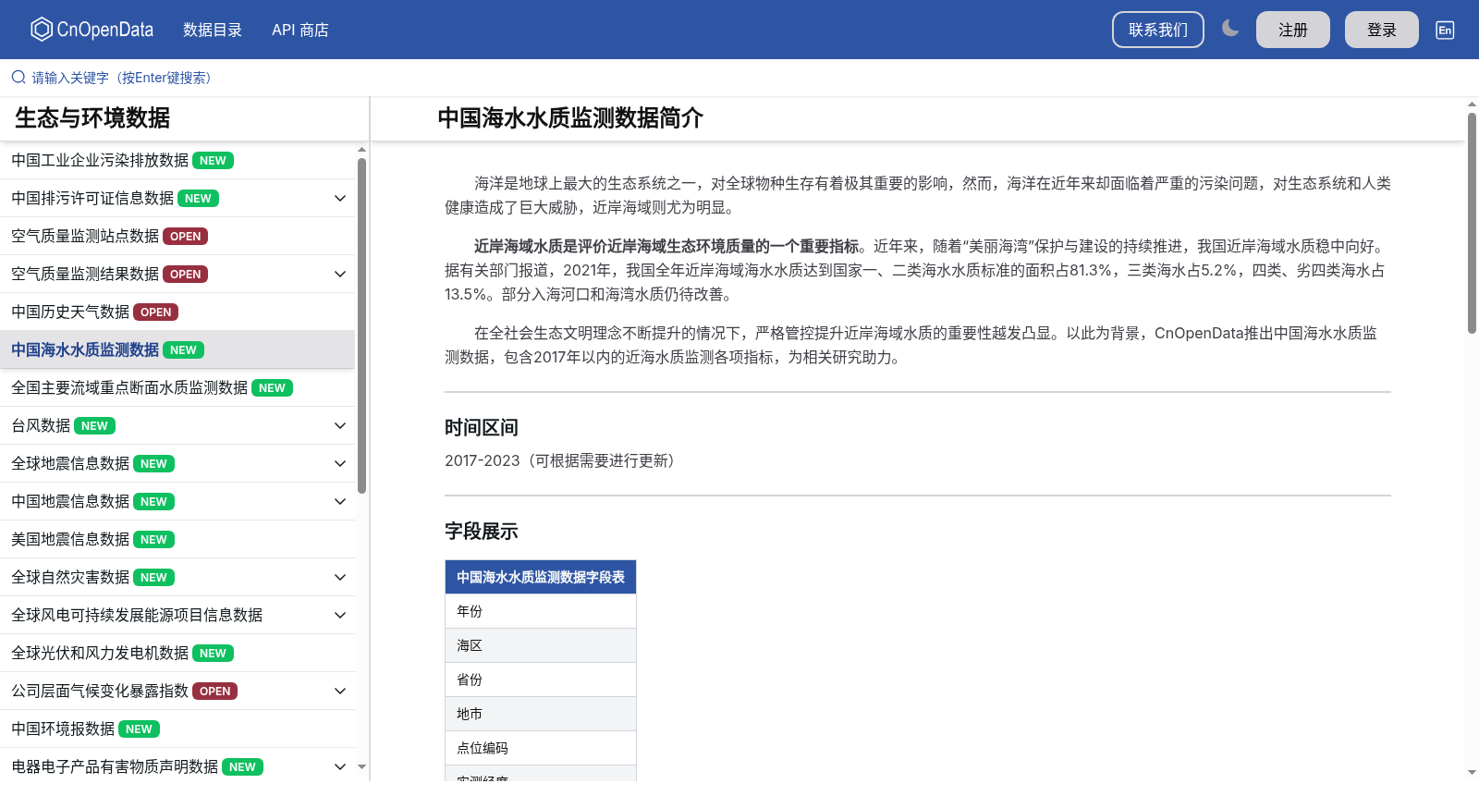Expand 全球风电可持续发展能源项目信息数据 chevron
Image resolution: width=1479 pixels, height=796 pixels.
340,615
